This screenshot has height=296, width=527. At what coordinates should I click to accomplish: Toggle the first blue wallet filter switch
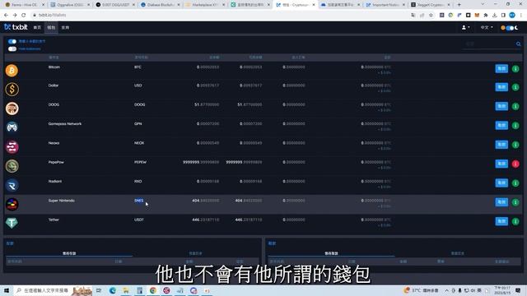(12, 41)
